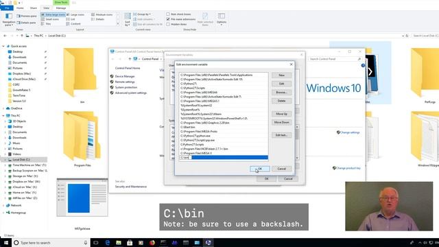
Task: Open Advanced system settings link
Action: pyautogui.click(x=131, y=93)
